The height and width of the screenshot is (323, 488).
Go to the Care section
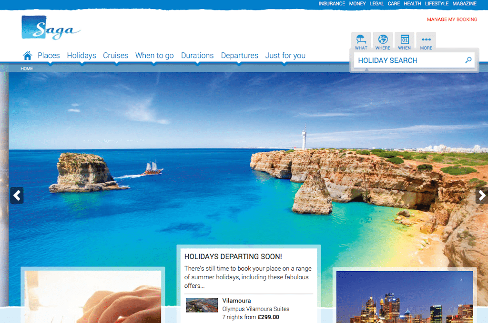pos(394,4)
